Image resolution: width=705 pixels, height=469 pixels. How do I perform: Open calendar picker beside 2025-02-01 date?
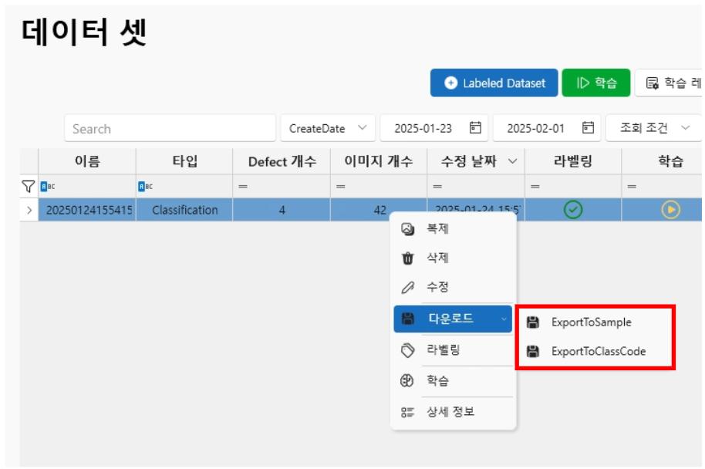tap(589, 128)
